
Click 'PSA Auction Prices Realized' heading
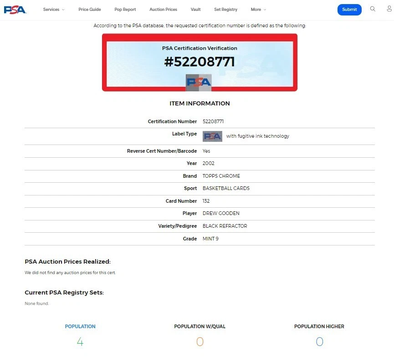67,261
